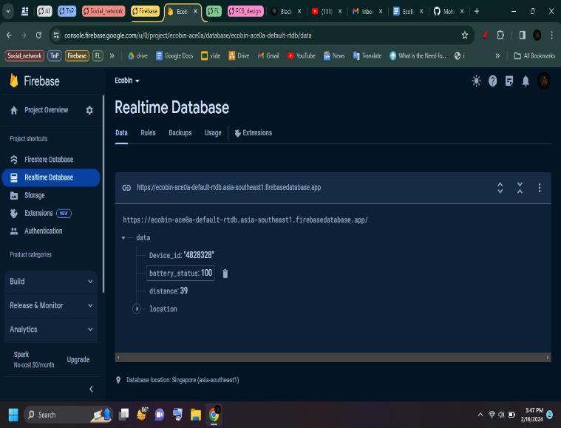The height and width of the screenshot is (428, 561).
Task: Go back in browser history
Action: pos(10,35)
